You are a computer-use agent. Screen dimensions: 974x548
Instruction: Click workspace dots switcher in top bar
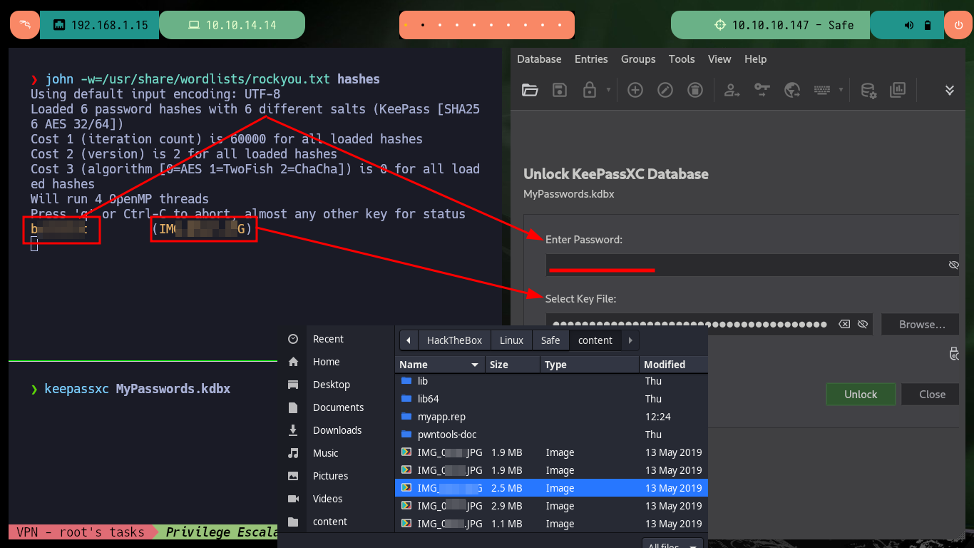[x=486, y=25]
